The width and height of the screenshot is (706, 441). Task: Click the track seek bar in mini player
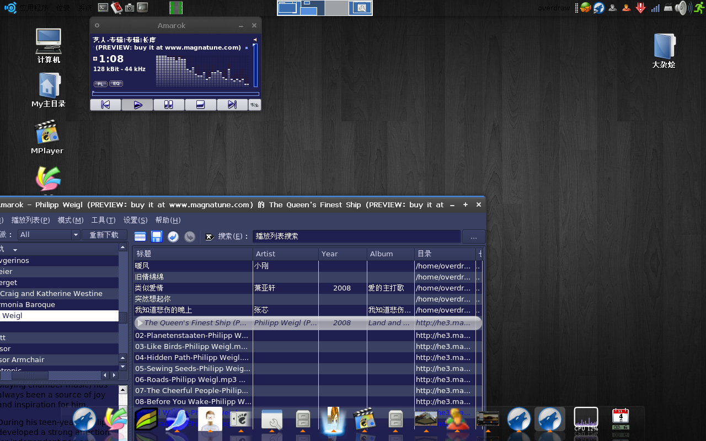tap(175, 94)
